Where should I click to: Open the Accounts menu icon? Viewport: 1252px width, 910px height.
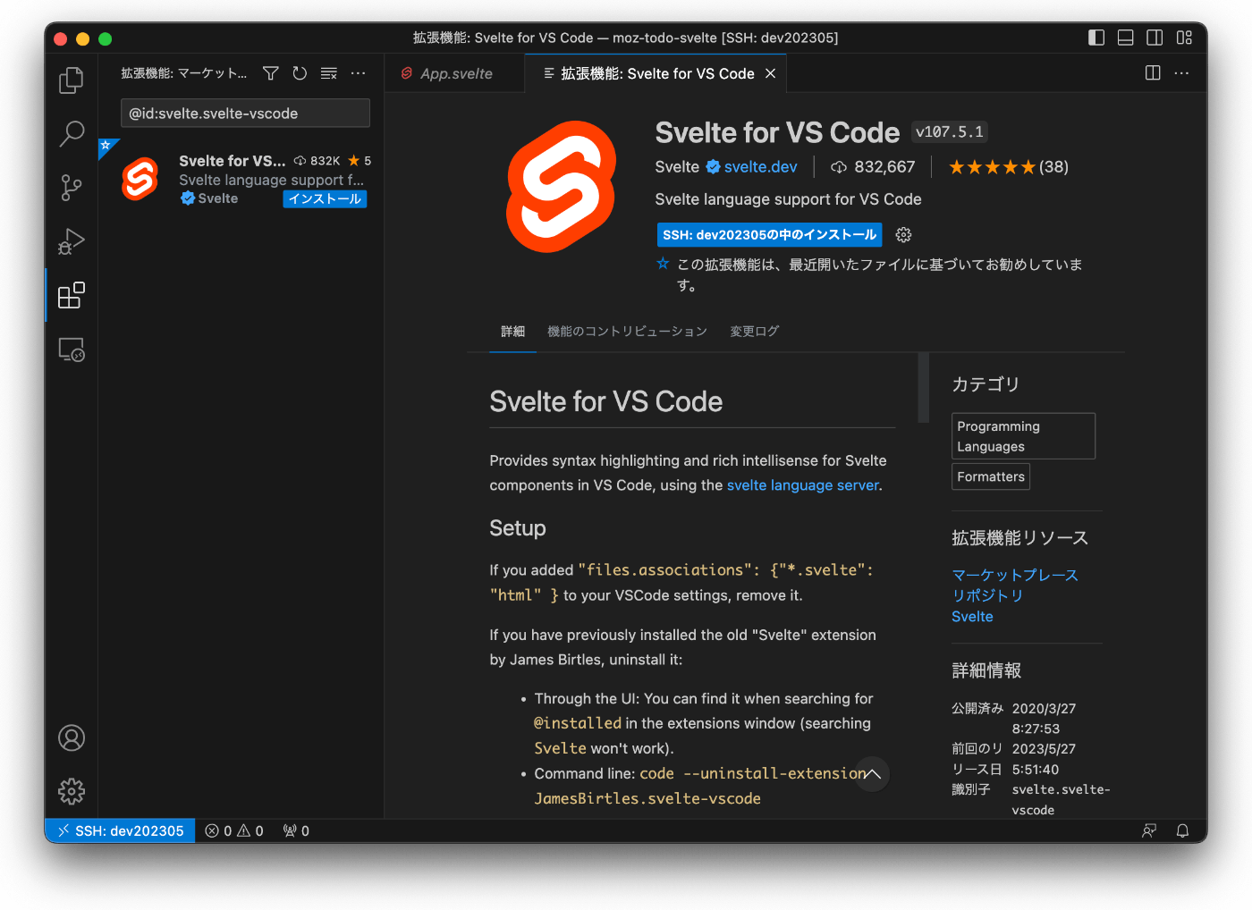[72, 737]
